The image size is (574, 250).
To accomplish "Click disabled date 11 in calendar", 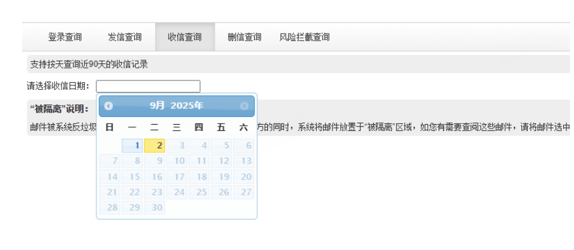I will [199, 161].
